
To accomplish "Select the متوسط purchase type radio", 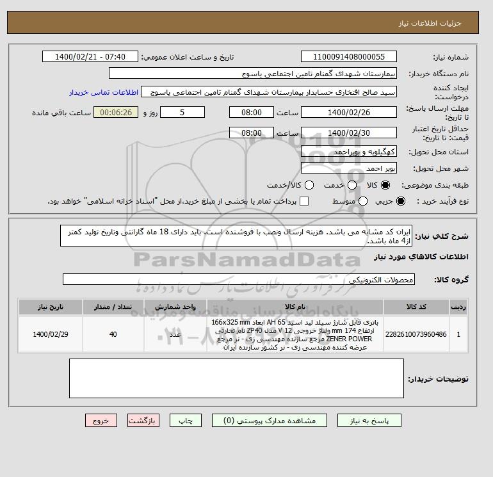I will click(x=363, y=201).
